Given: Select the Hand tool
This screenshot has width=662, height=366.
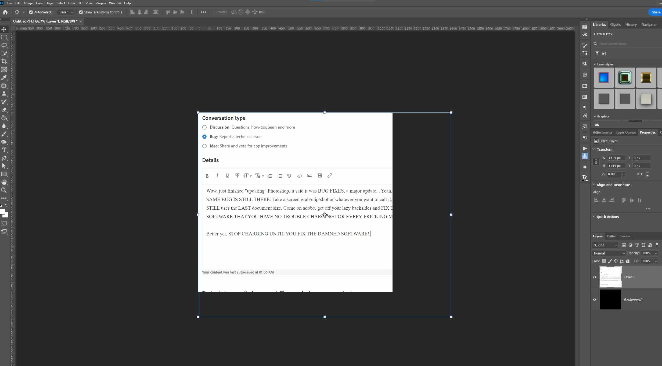Looking at the screenshot, I should pos(4,182).
